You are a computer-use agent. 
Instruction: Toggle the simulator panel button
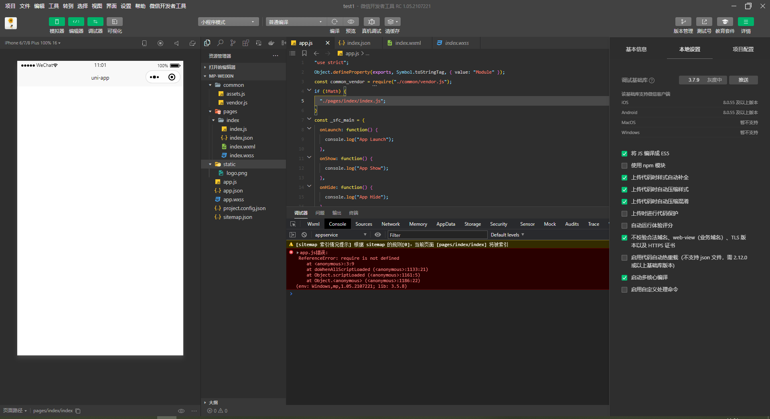click(x=57, y=22)
